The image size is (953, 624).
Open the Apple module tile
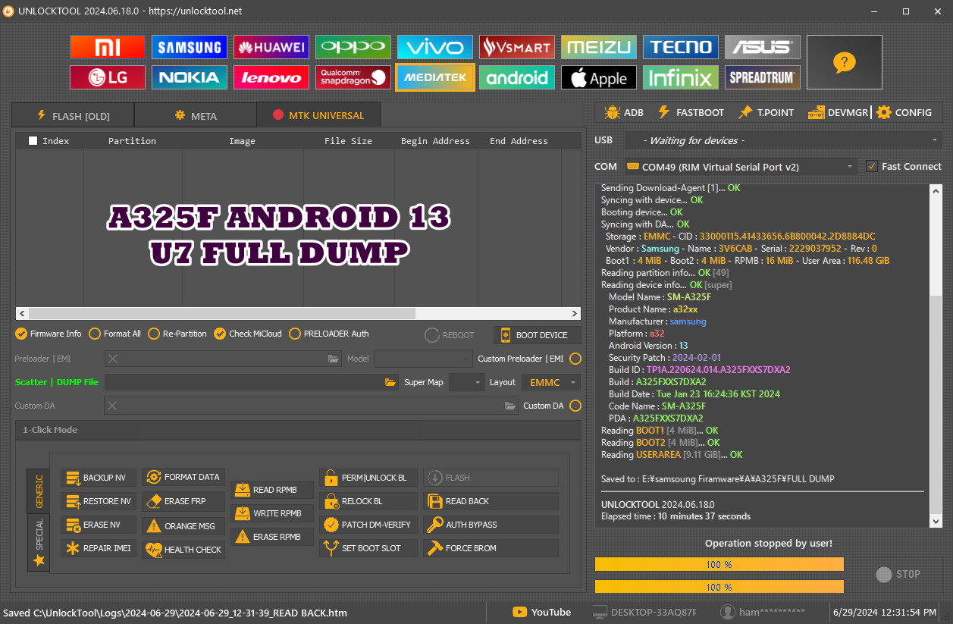(599, 77)
